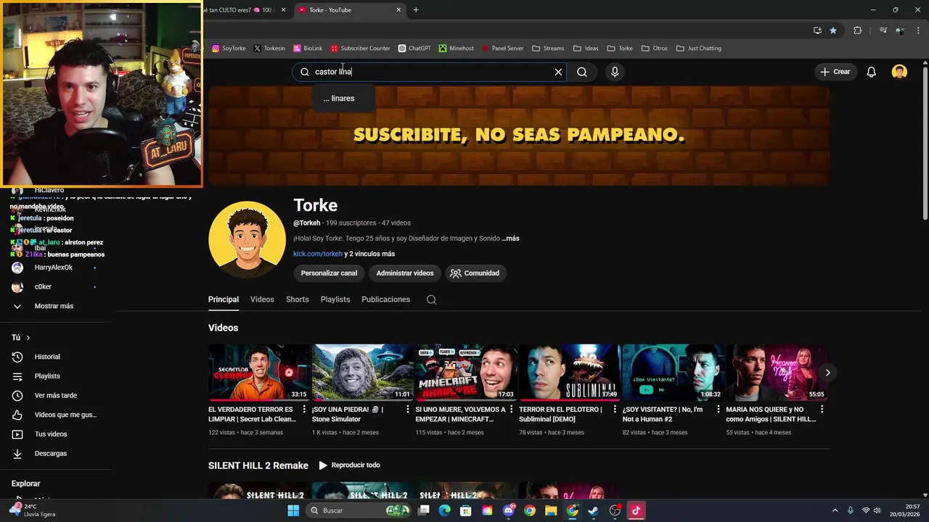Screen dimensions: 929x522
Task: Switch to the Playlists channel tab
Action: 335,299
